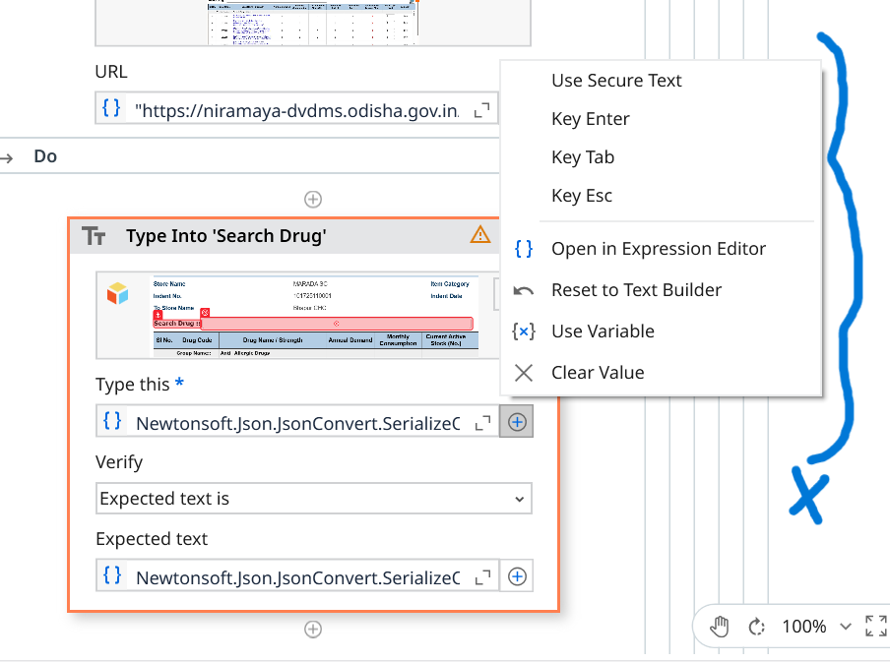
Task: Add an activity above Type Into
Action: pos(313,200)
